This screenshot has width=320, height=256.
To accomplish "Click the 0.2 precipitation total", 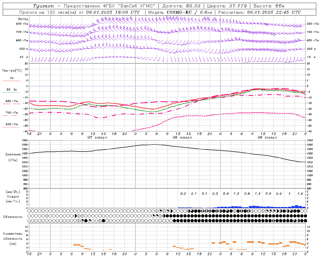I will tap(183, 193).
